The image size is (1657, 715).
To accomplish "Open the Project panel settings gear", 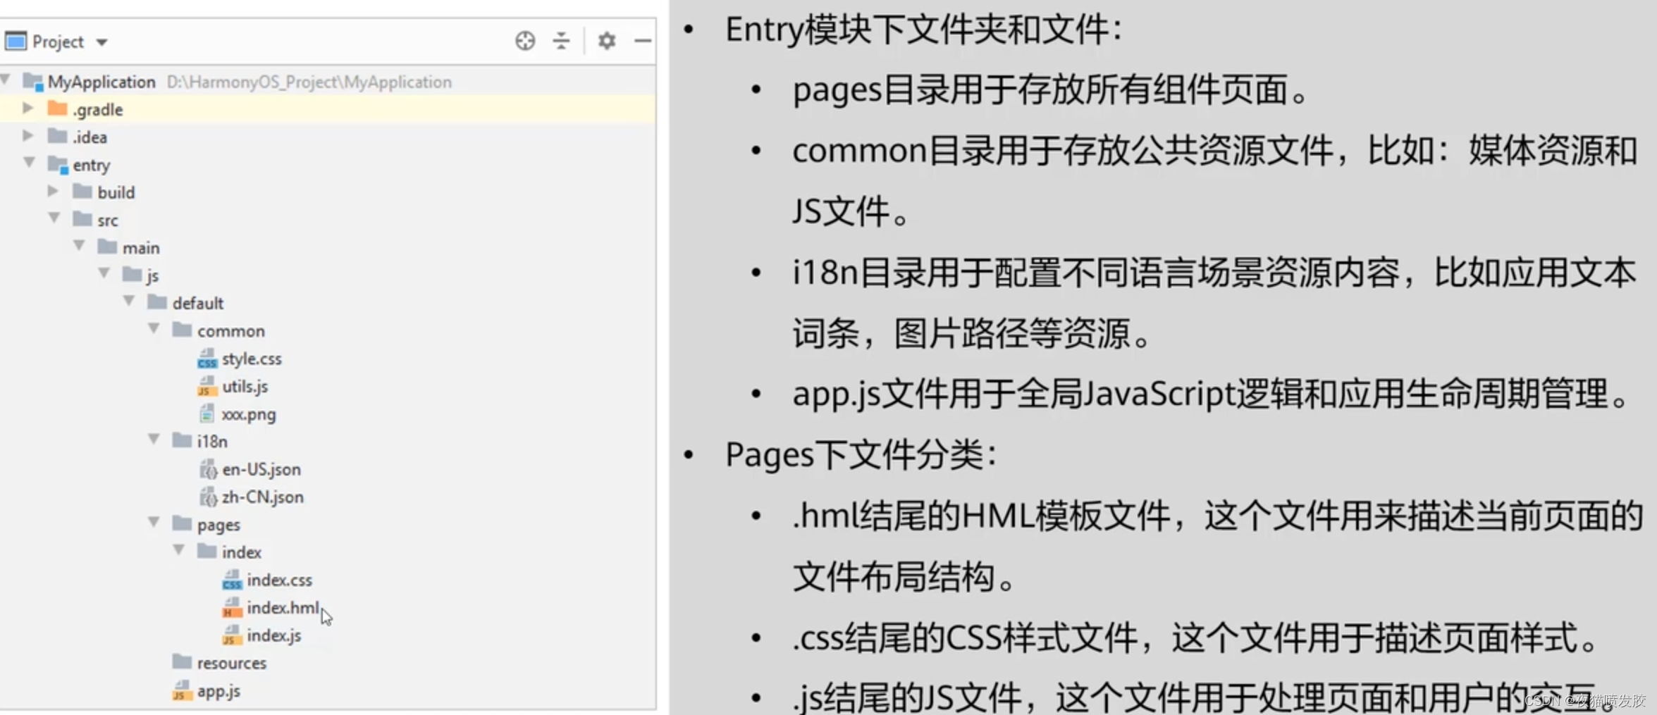I will (x=607, y=41).
